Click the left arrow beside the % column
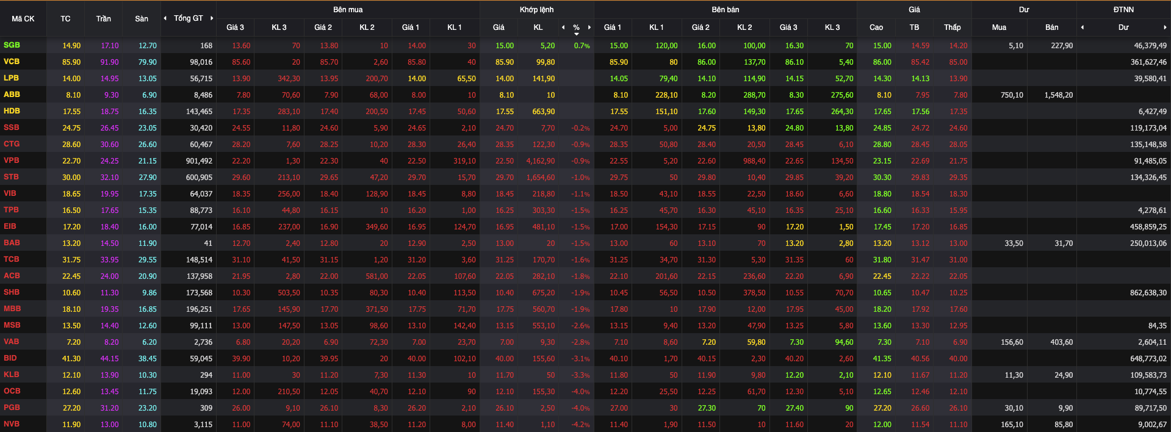Image resolution: width=1171 pixels, height=432 pixels. [563, 27]
